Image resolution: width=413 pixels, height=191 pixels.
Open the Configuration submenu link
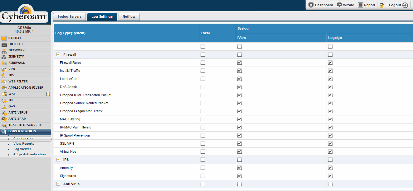pos(24,138)
